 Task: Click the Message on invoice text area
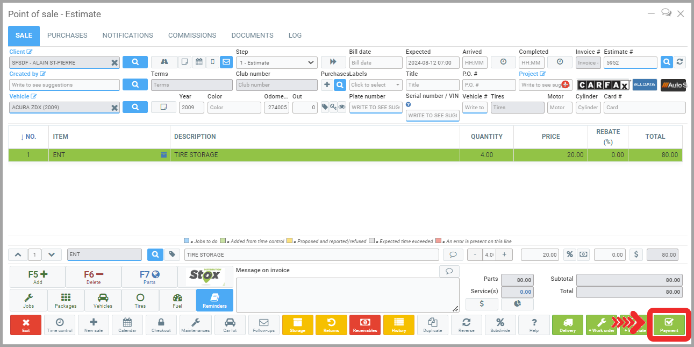(x=347, y=294)
